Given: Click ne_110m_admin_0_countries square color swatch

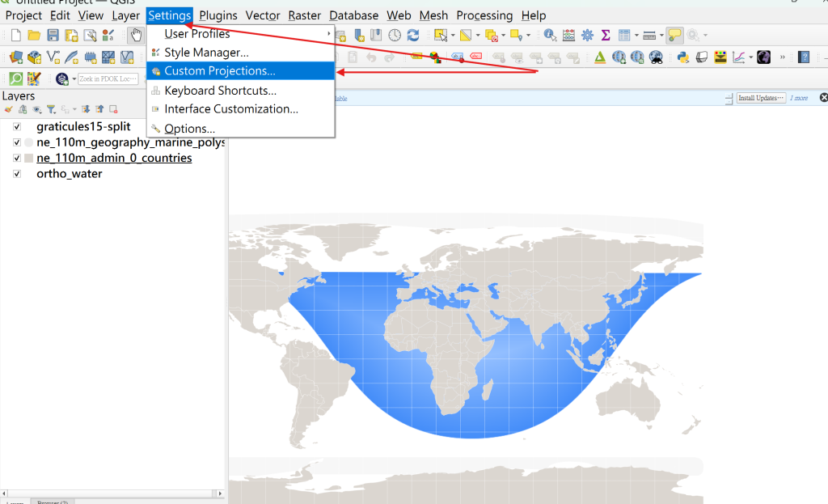Looking at the screenshot, I should click(29, 158).
